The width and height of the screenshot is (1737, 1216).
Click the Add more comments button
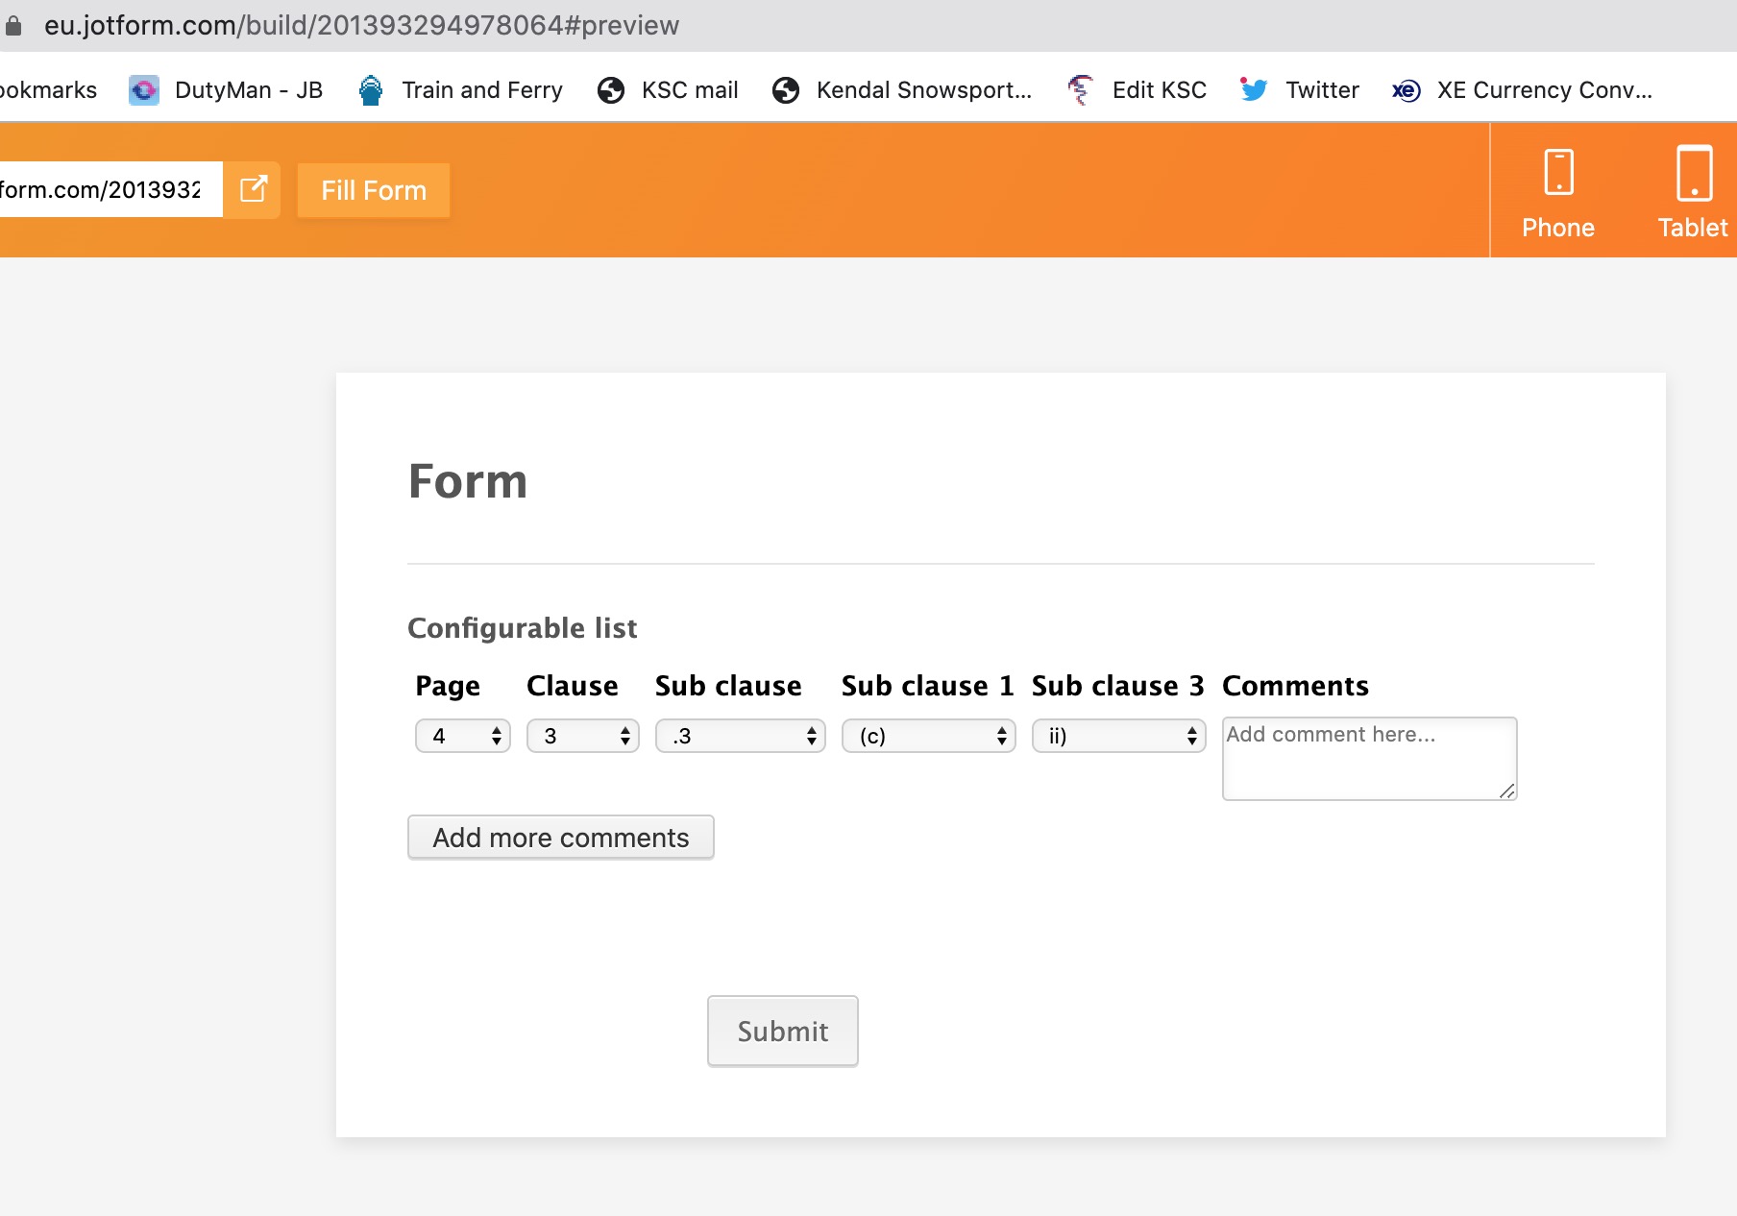[561, 838]
